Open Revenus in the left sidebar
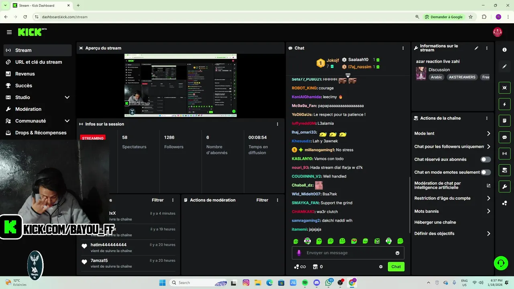Screen dimensions: 514x289 pyautogui.click(x=38, y=74)
